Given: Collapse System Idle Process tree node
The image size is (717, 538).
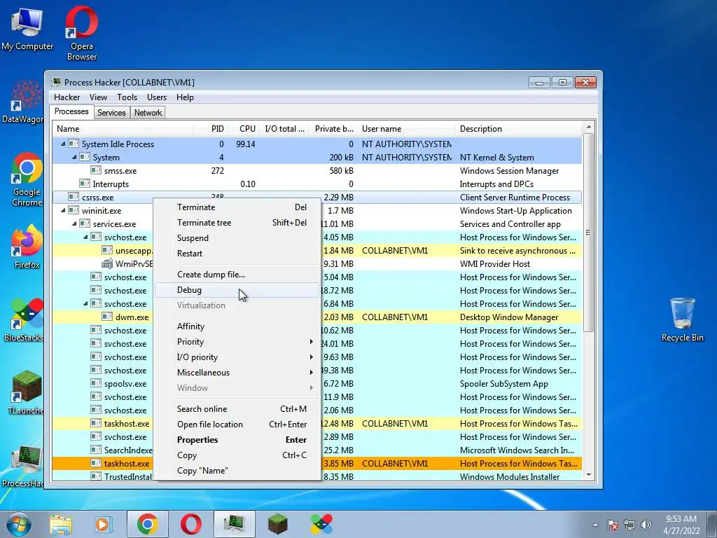Looking at the screenshot, I should tap(63, 144).
